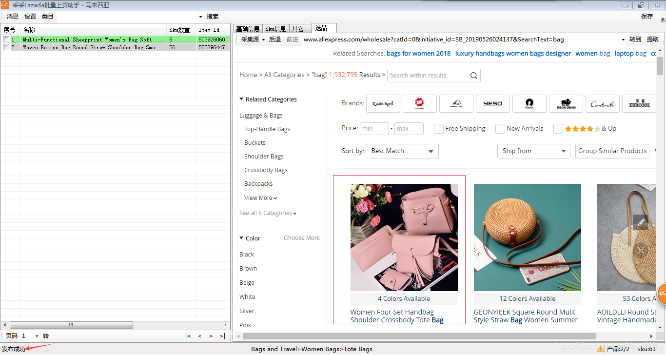
Task: Go to next page of list
Action: 211,336
